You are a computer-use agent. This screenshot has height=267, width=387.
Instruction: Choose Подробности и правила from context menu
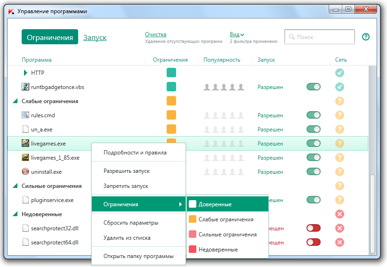pyautogui.click(x=138, y=153)
